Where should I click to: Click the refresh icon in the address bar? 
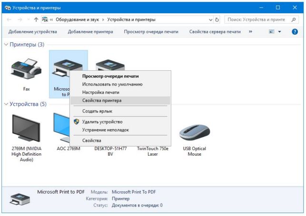[217, 19]
